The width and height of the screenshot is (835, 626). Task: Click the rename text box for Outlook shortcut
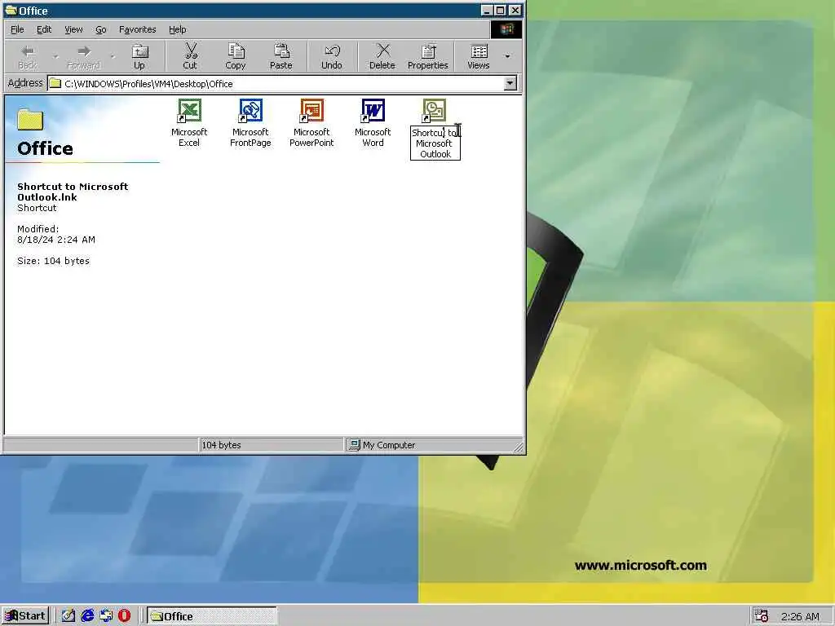coord(435,143)
